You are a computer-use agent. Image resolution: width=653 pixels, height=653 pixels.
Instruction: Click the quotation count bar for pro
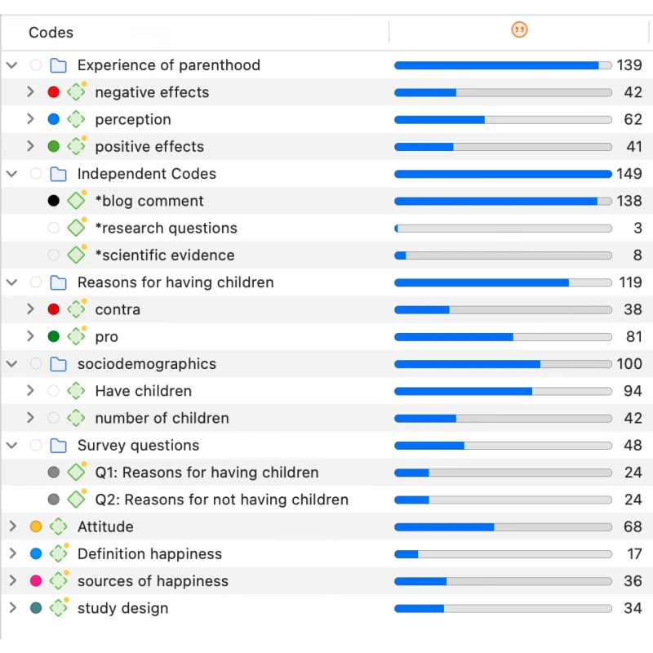[502, 337]
